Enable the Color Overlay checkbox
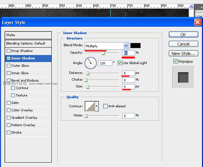Viewport: 203px width, 167px height. click(x=8, y=110)
